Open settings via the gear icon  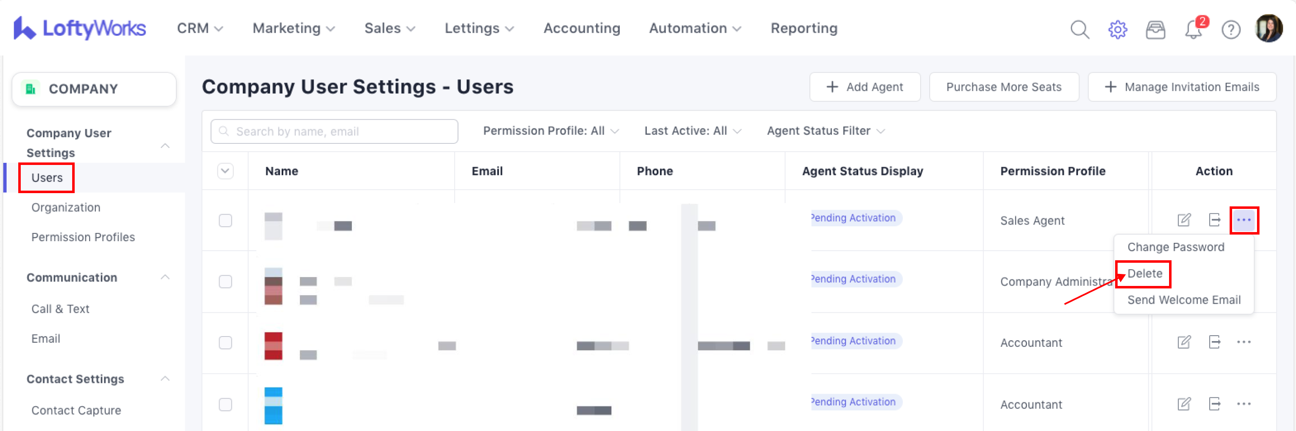(1117, 30)
